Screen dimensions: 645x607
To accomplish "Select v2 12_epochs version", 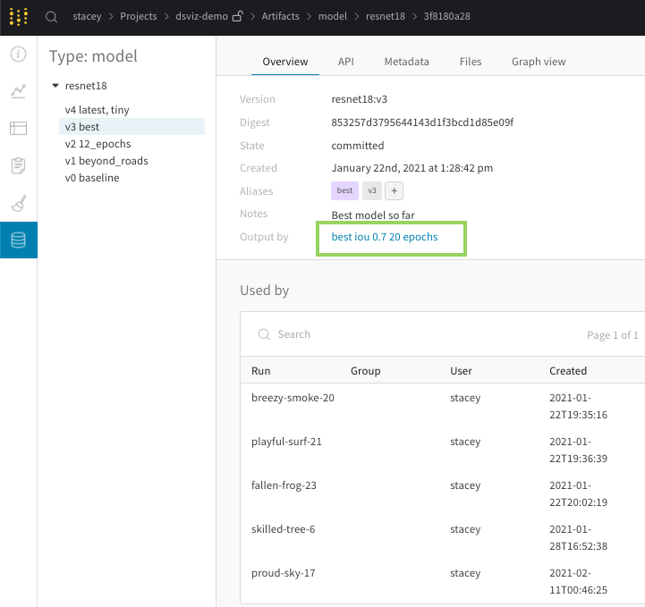I will pyautogui.click(x=98, y=144).
